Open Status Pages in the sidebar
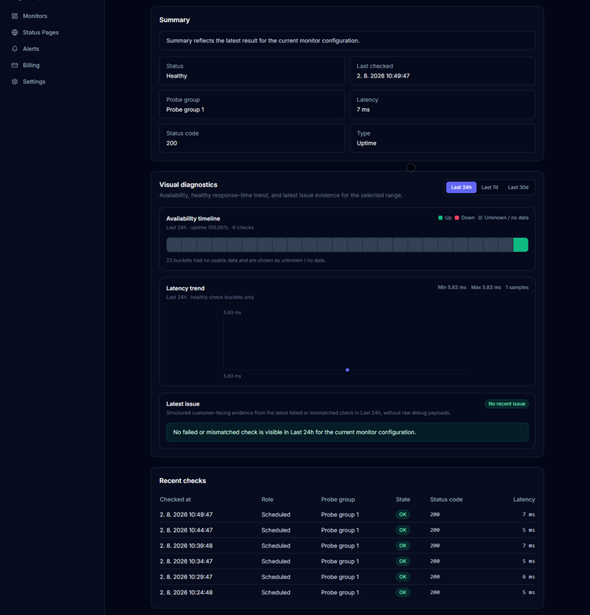The height and width of the screenshot is (615, 590). 40,32
